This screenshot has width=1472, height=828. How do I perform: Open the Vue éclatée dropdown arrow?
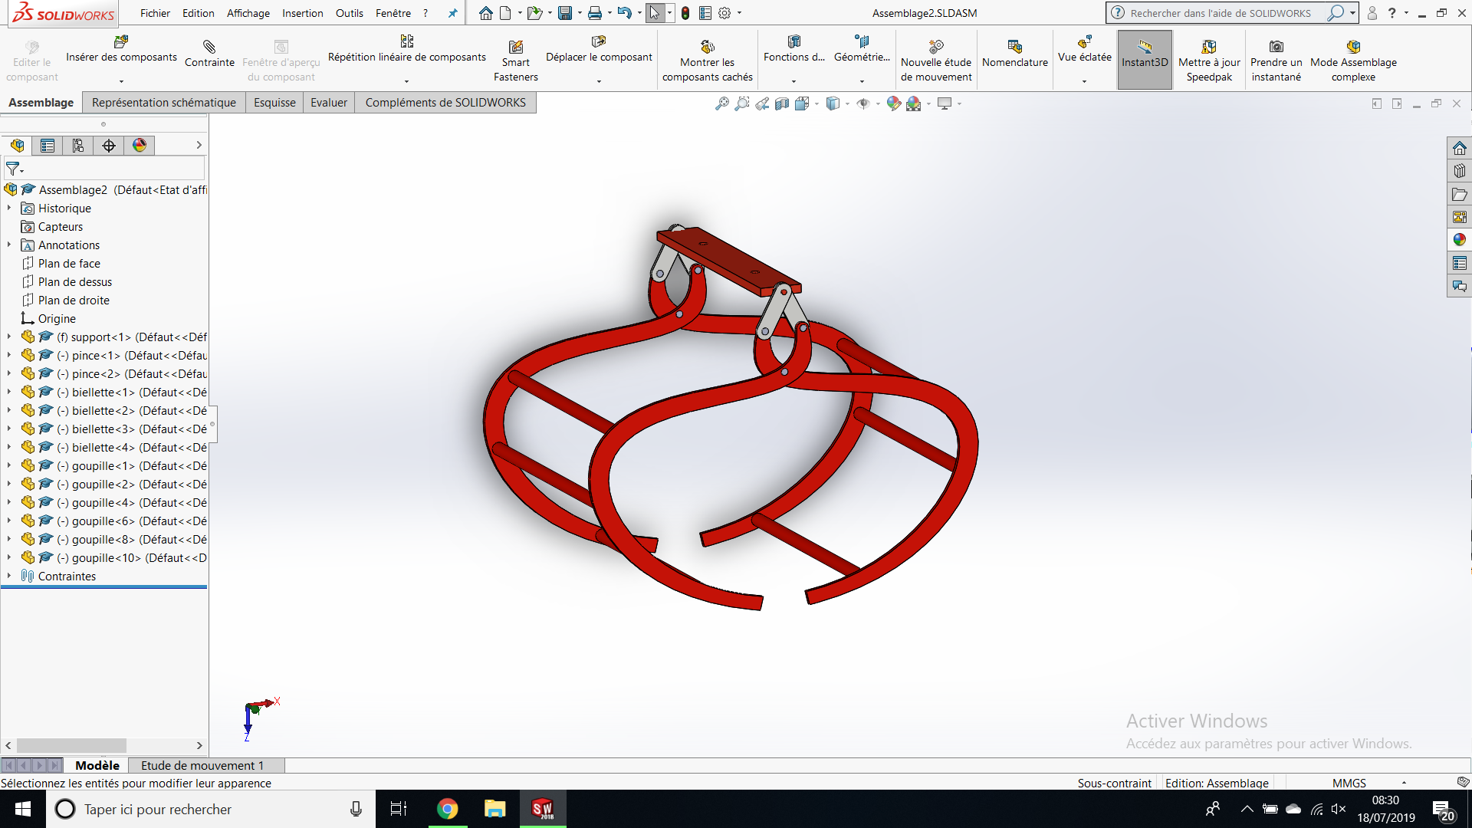(x=1084, y=80)
